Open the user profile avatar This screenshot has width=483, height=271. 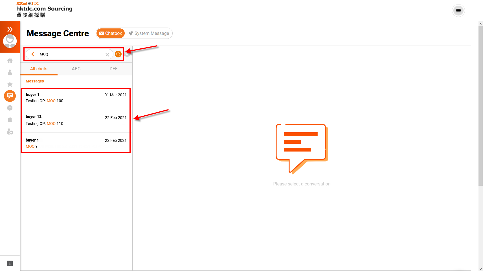[x=10, y=41]
